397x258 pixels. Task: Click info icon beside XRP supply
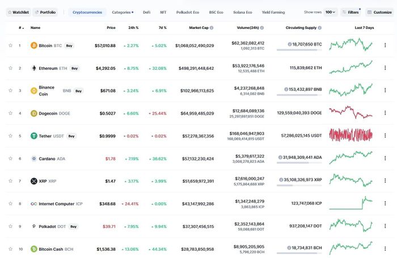281,180
